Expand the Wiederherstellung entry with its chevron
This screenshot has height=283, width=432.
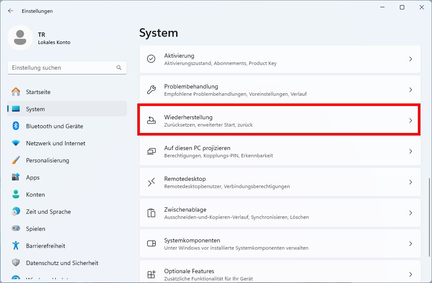point(411,121)
